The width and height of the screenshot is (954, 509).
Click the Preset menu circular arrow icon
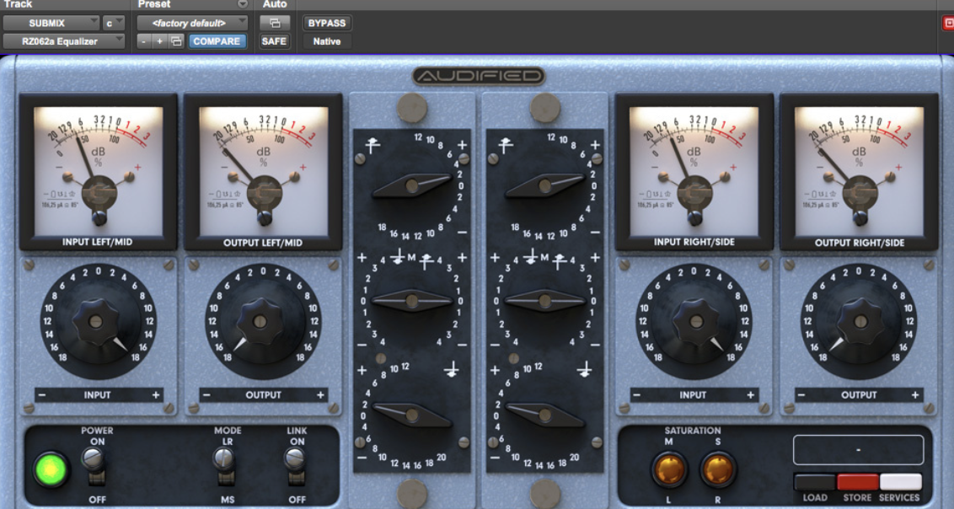(244, 4)
